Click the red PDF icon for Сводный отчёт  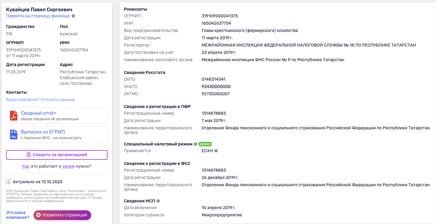14,116
